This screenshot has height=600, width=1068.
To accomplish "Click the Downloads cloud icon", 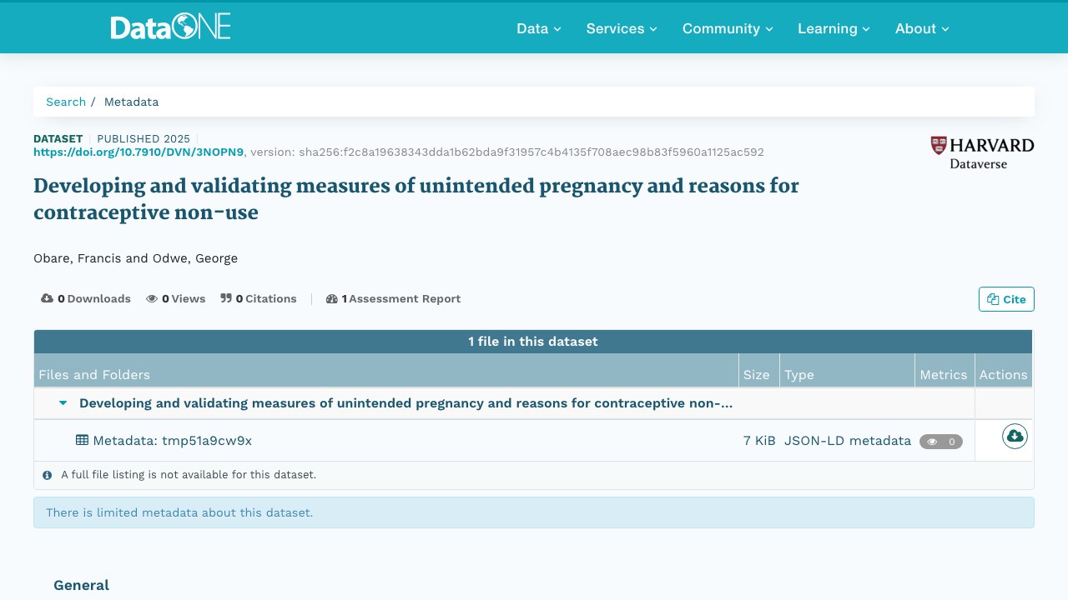I will click(x=48, y=298).
